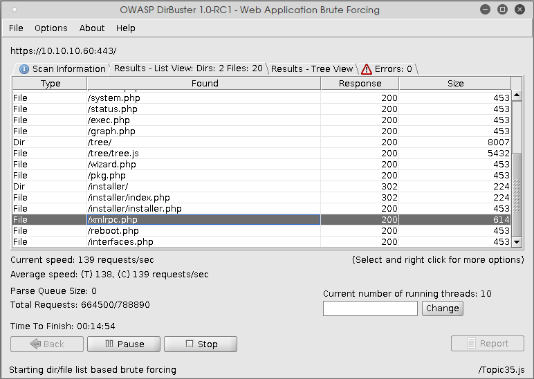The height and width of the screenshot is (379, 534).
Task: Click the Total Requests 664500/788890 text
Action: 80,305
